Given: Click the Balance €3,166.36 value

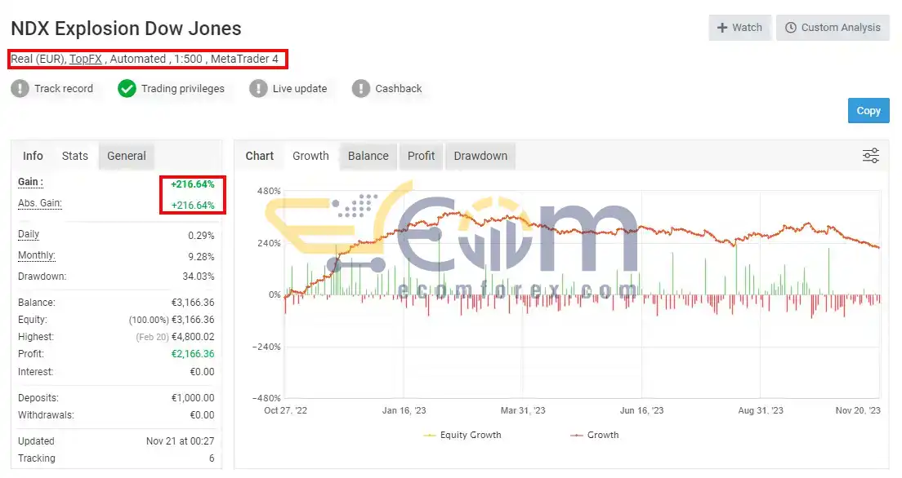Looking at the screenshot, I should [193, 302].
